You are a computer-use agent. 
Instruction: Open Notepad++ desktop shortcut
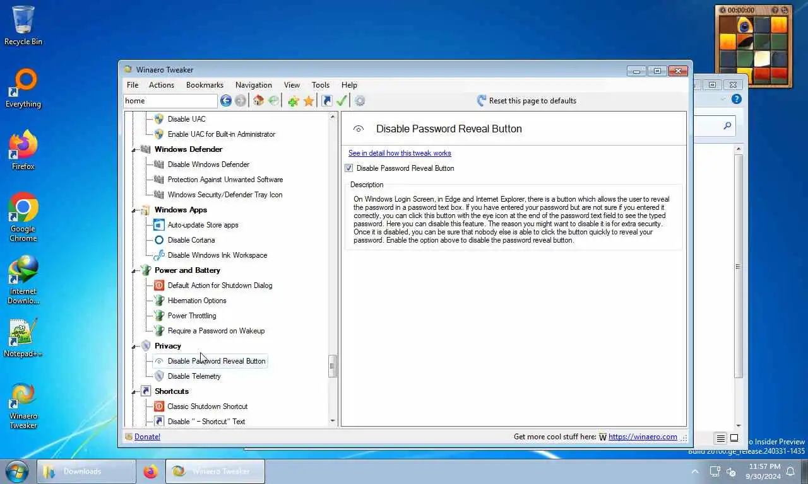pos(23,338)
